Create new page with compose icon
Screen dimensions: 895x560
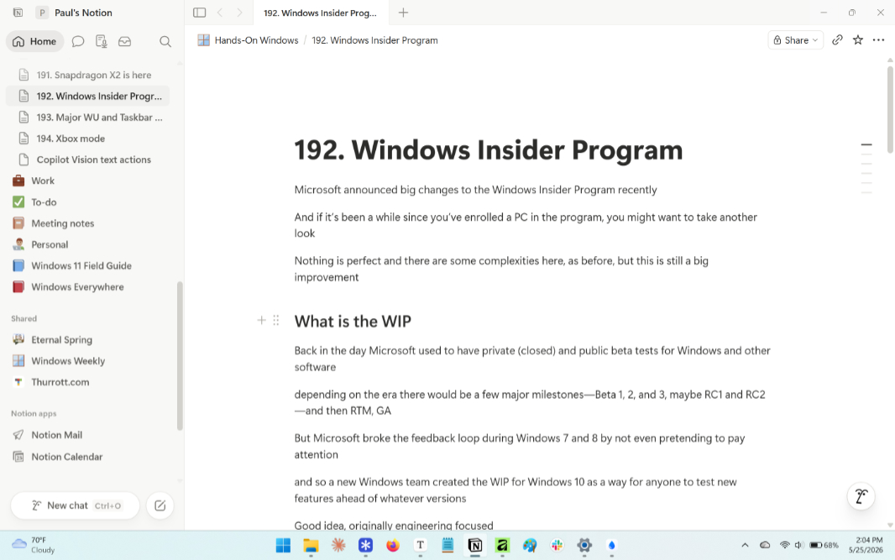pos(160,505)
